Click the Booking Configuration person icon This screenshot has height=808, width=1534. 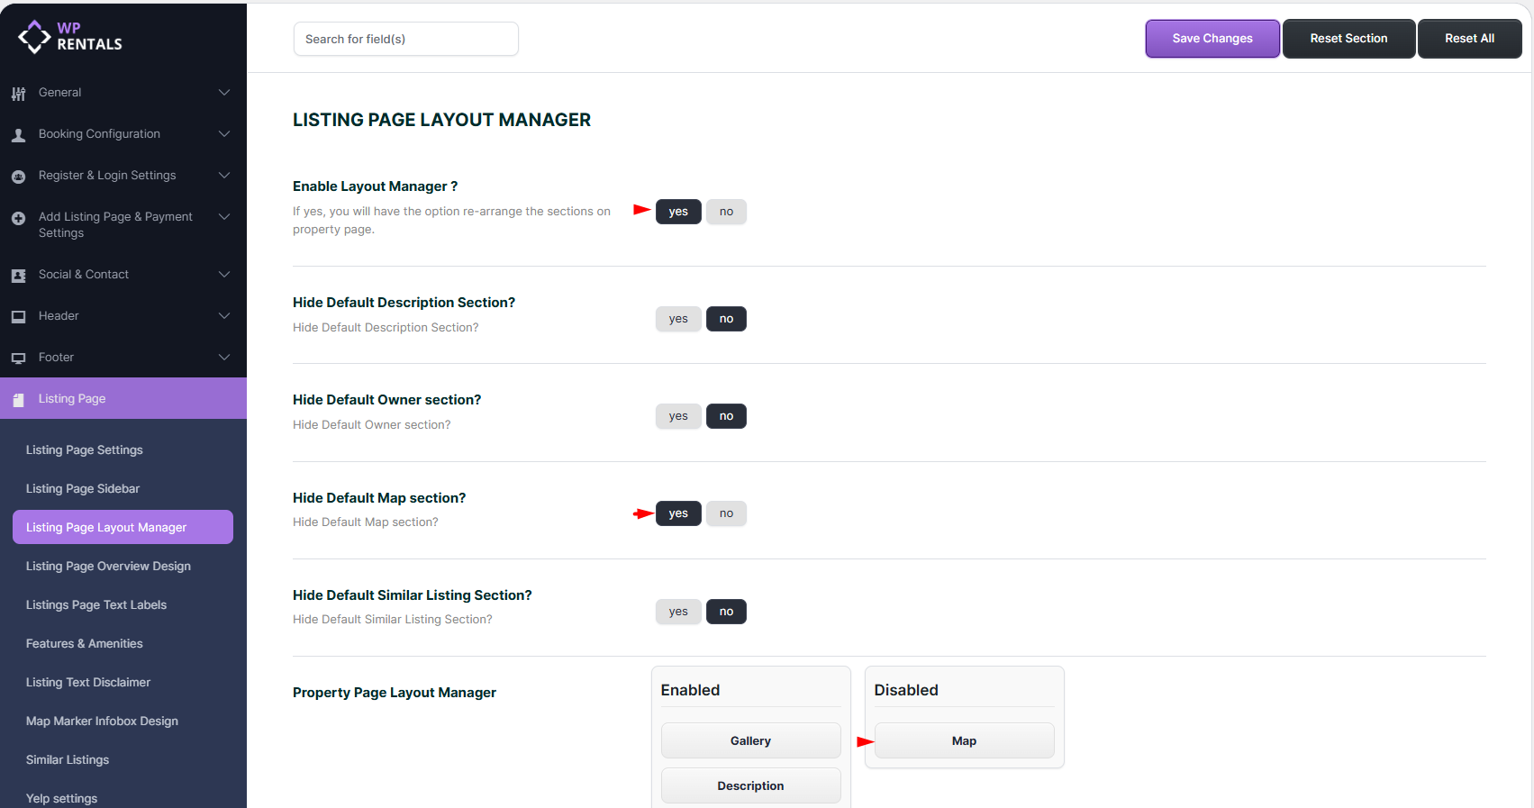click(18, 135)
